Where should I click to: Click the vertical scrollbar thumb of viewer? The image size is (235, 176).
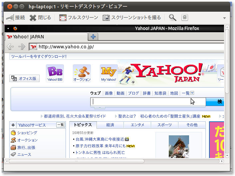(x=227, y=61)
